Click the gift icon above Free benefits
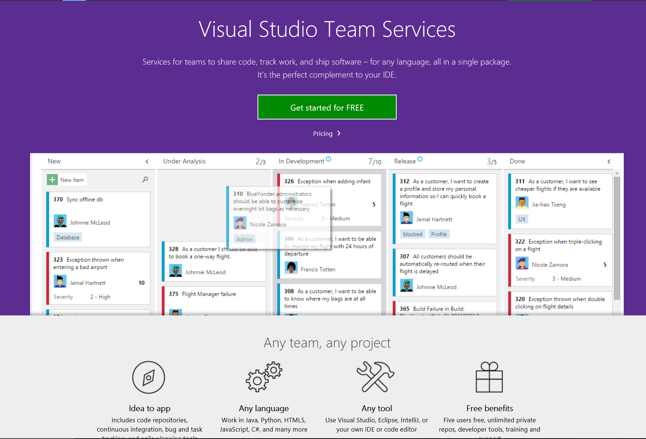 [489, 377]
